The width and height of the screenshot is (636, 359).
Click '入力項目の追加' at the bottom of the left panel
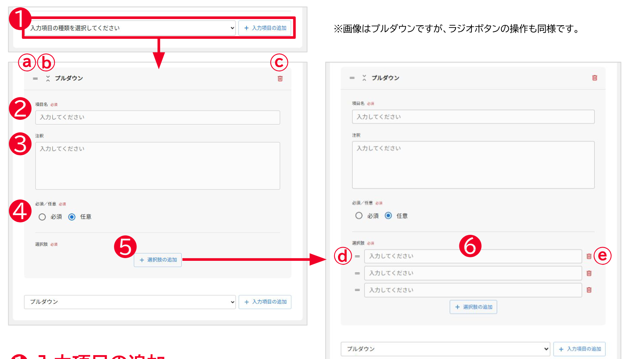coord(265,302)
